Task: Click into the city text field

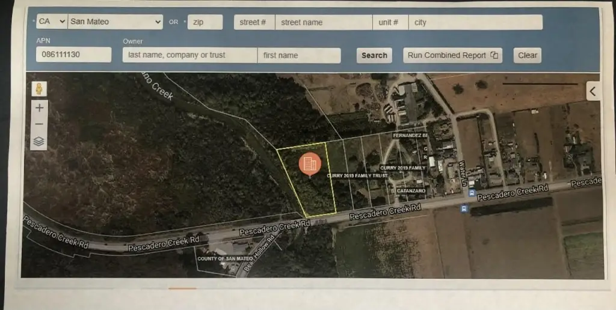Action: pos(475,22)
